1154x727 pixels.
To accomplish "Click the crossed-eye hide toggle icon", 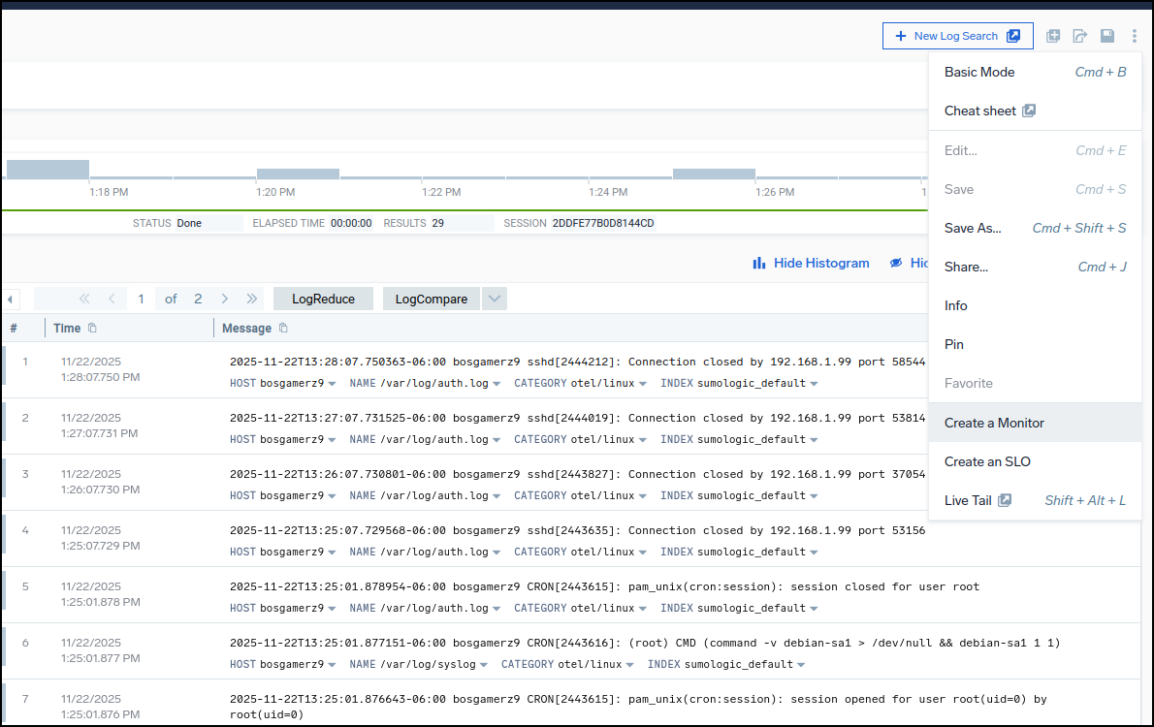I will [897, 263].
